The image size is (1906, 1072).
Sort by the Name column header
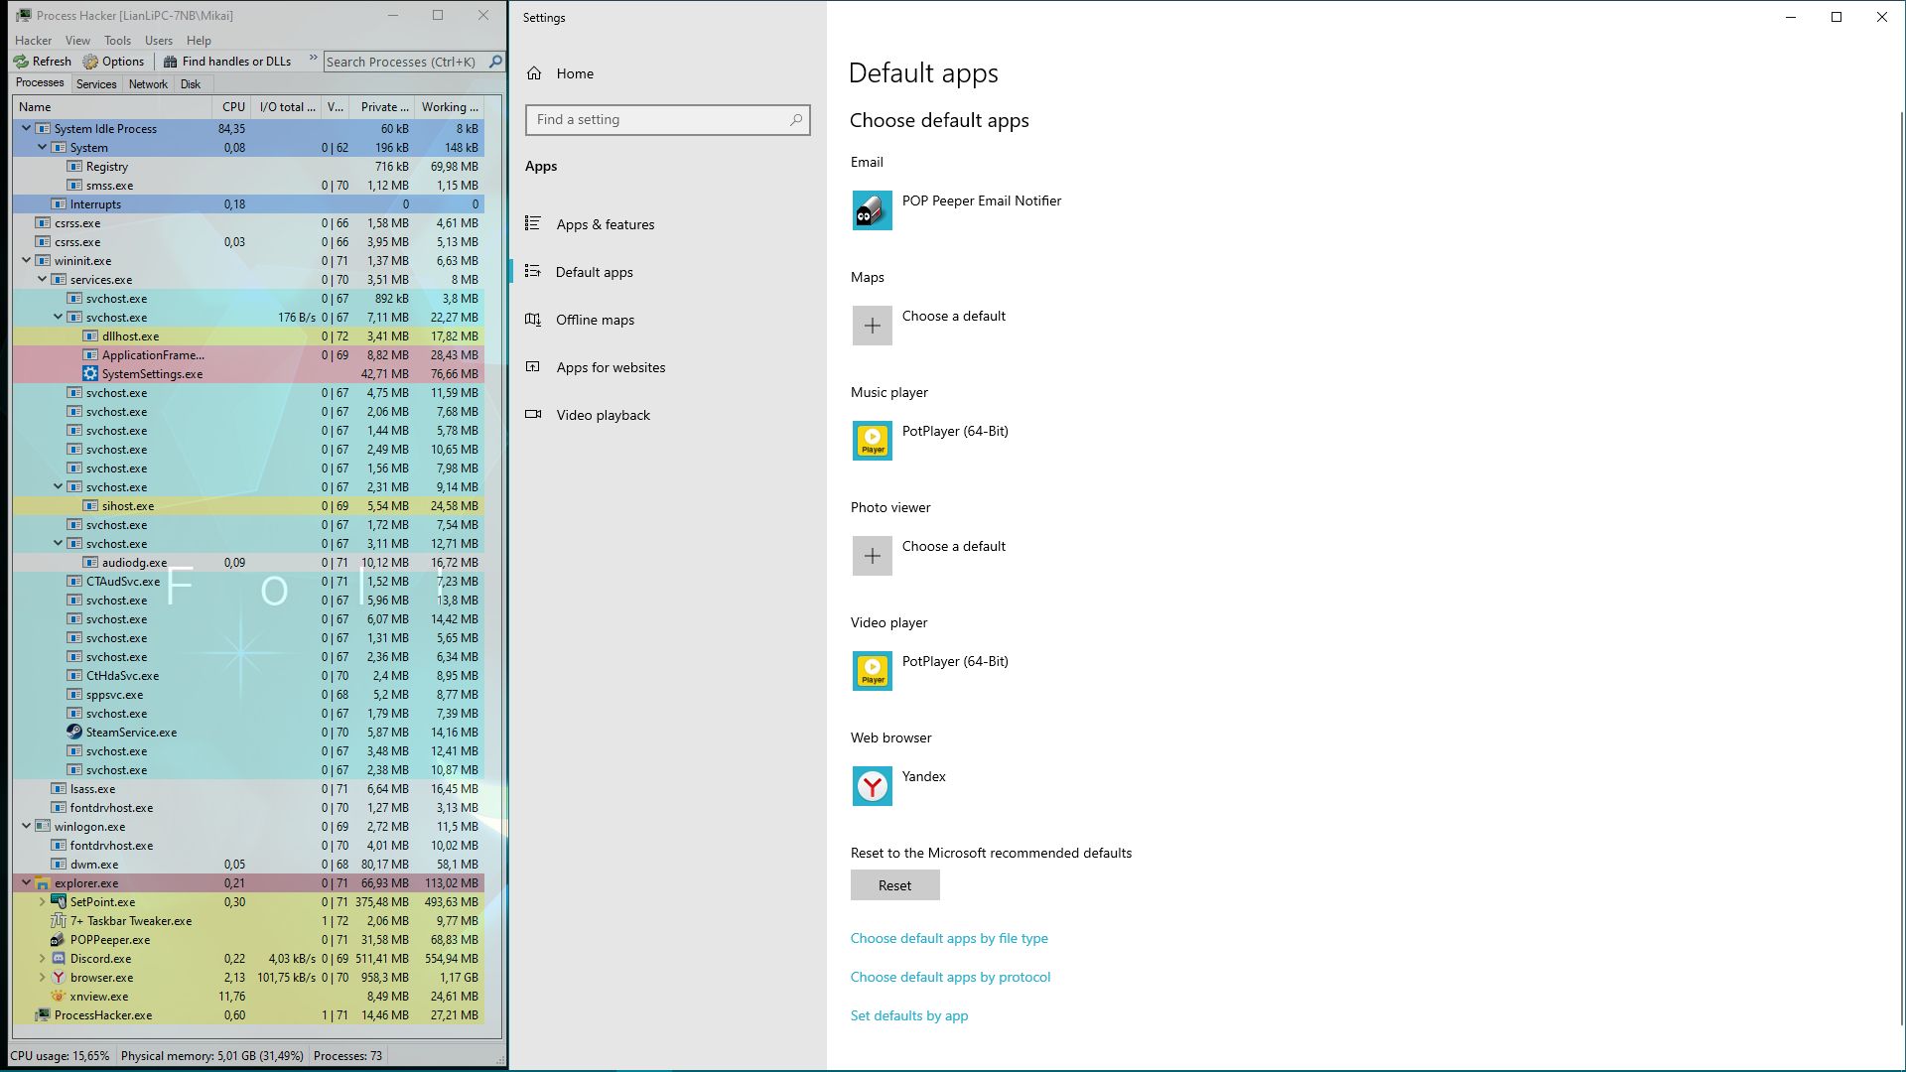pyautogui.click(x=112, y=107)
